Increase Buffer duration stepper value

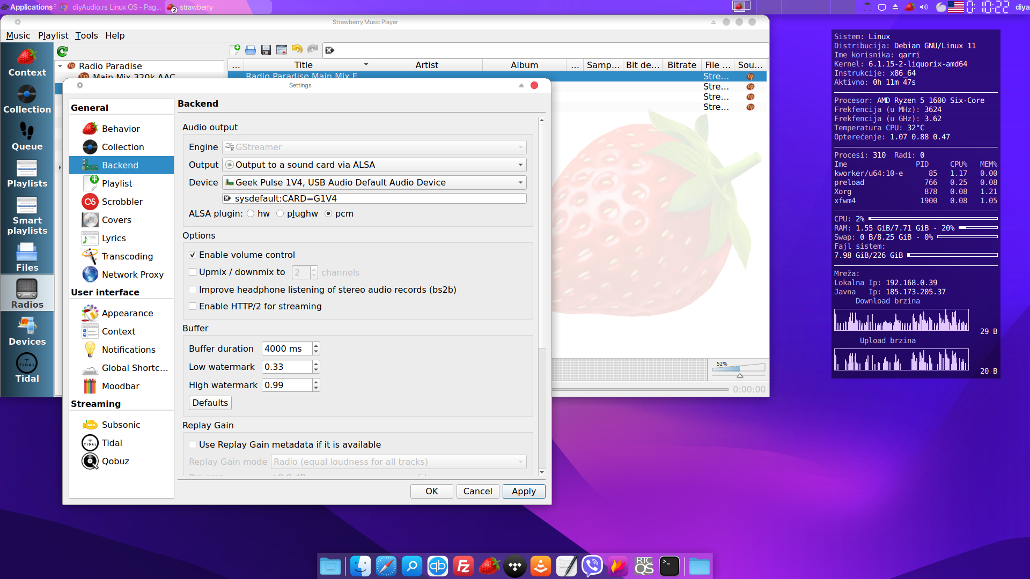point(316,345)
